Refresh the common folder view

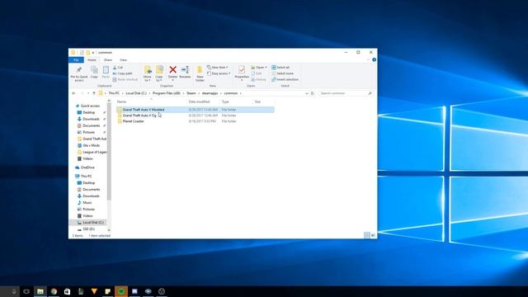click(313, 93)
